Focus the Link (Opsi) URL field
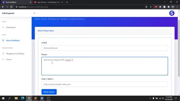The height and width of the screenshot is (101, 180). point(105,84)
